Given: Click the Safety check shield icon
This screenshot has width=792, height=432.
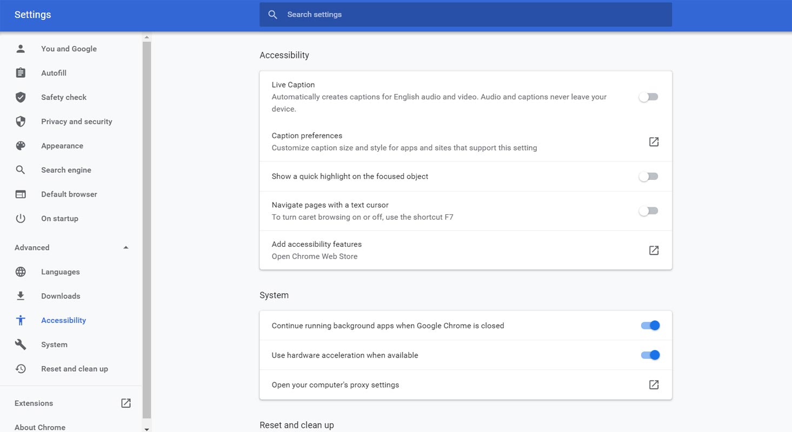Looking at the screenshot, I should 21,97.
